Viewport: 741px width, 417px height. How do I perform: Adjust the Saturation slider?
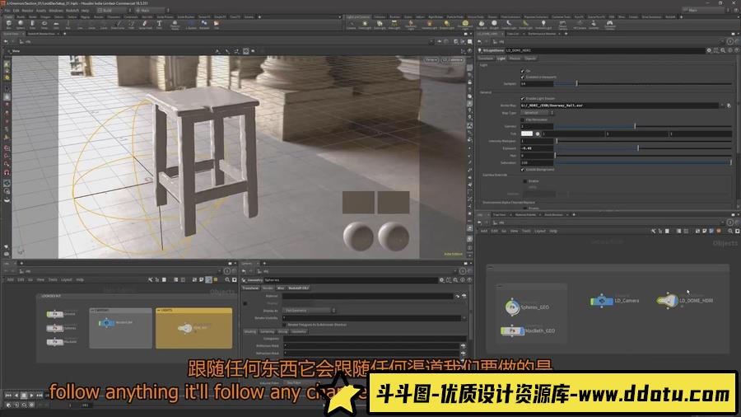pyautogui.click(x=643, y=162)
